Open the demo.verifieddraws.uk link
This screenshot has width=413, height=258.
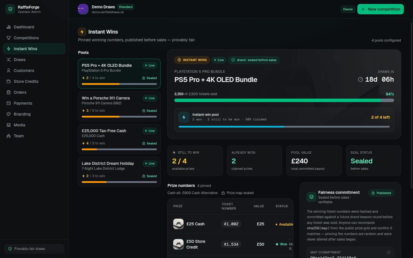[x=108, y=12]
